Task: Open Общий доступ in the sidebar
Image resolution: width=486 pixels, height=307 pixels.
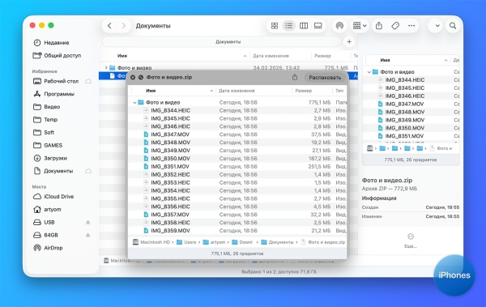Action: [62, 56]
